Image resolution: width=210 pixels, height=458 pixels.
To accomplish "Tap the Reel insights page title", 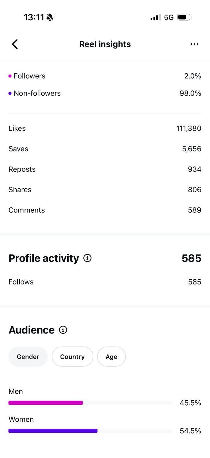I will pos(105,44).
